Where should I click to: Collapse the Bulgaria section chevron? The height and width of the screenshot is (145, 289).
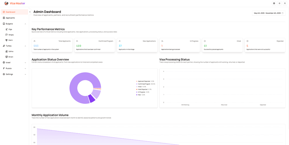pos(25,24)
